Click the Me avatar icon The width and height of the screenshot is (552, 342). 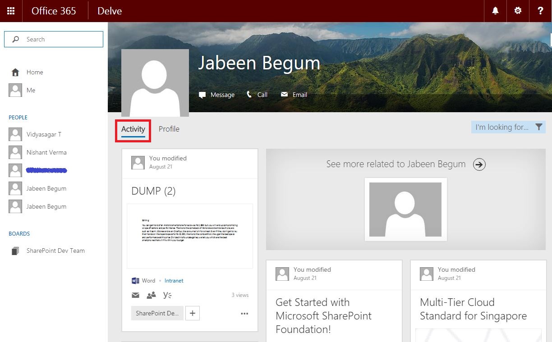15,90
